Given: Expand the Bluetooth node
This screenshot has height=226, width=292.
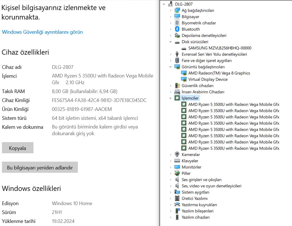Looking at the screenshot, I should (x=171, y=29).
